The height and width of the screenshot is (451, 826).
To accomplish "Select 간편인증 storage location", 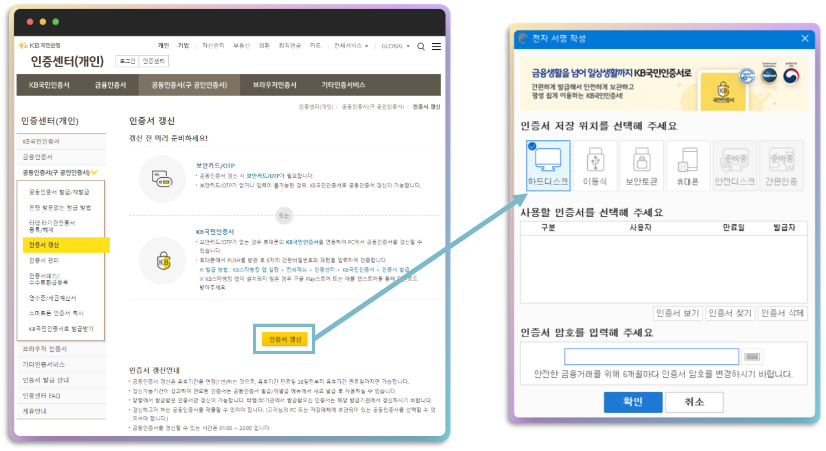I will coord(781,165).
